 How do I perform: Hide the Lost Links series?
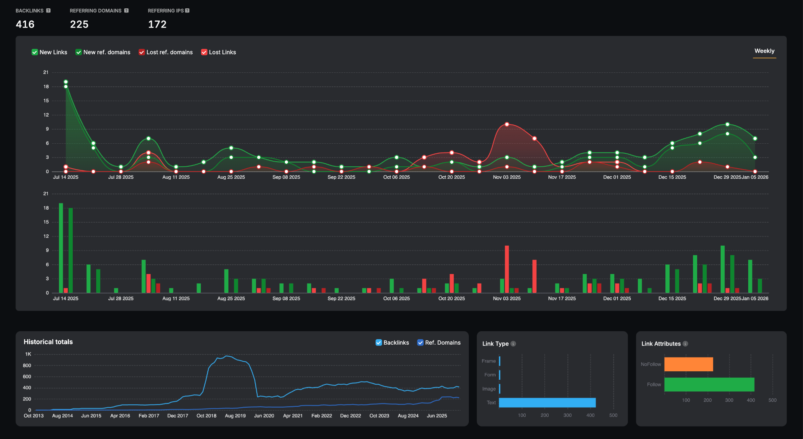pos(204,52)
